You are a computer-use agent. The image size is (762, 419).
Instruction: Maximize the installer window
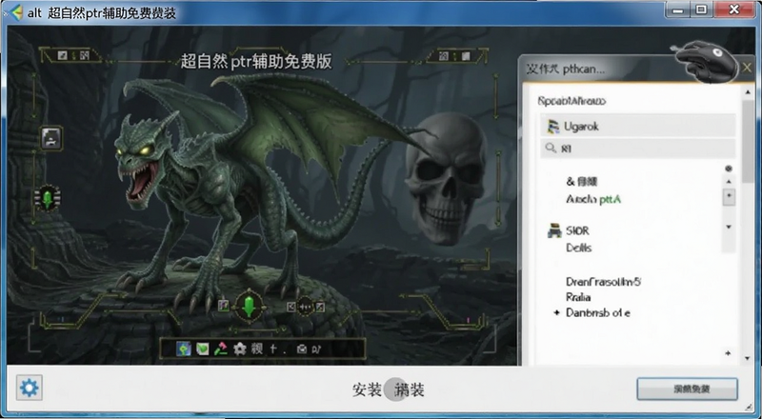coord(701,10)
